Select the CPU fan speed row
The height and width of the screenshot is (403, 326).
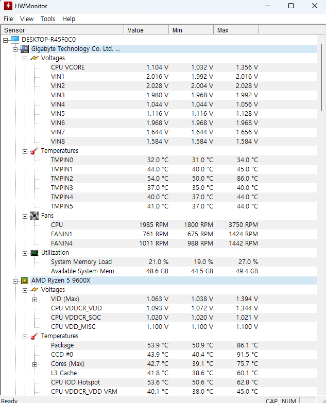coord(183,224)
